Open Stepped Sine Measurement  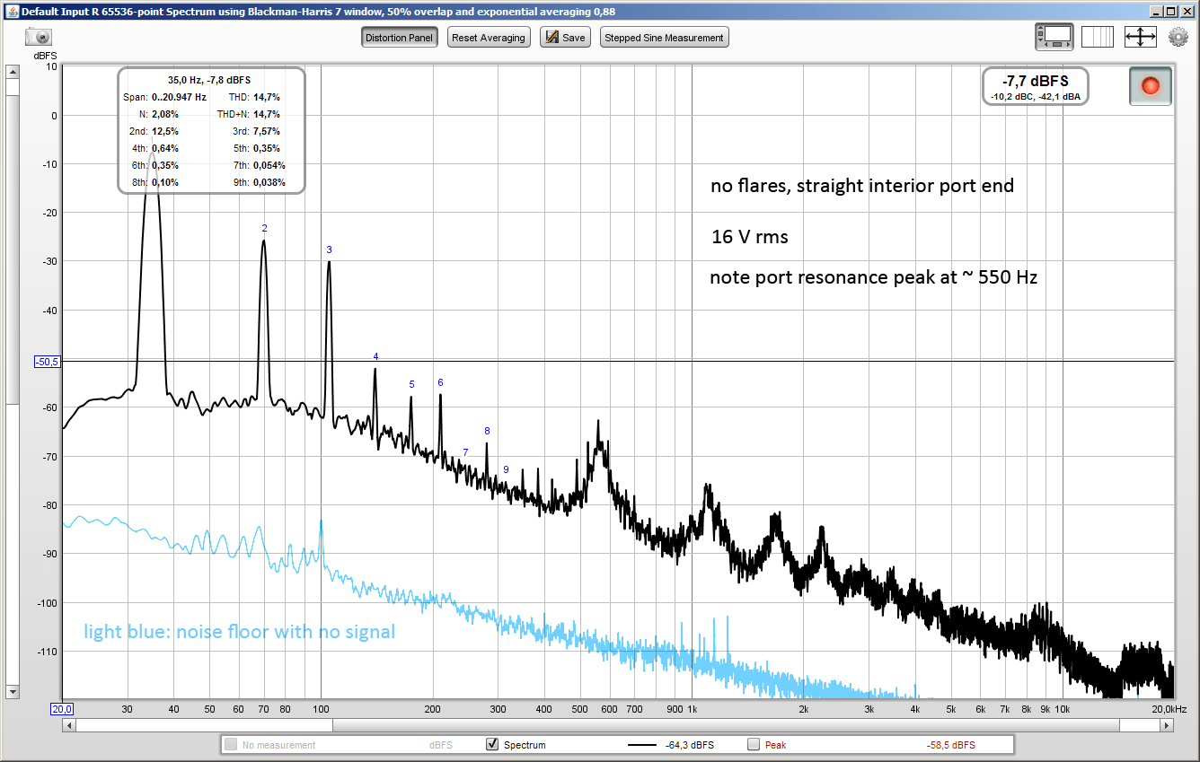click(x=664, y=38)
